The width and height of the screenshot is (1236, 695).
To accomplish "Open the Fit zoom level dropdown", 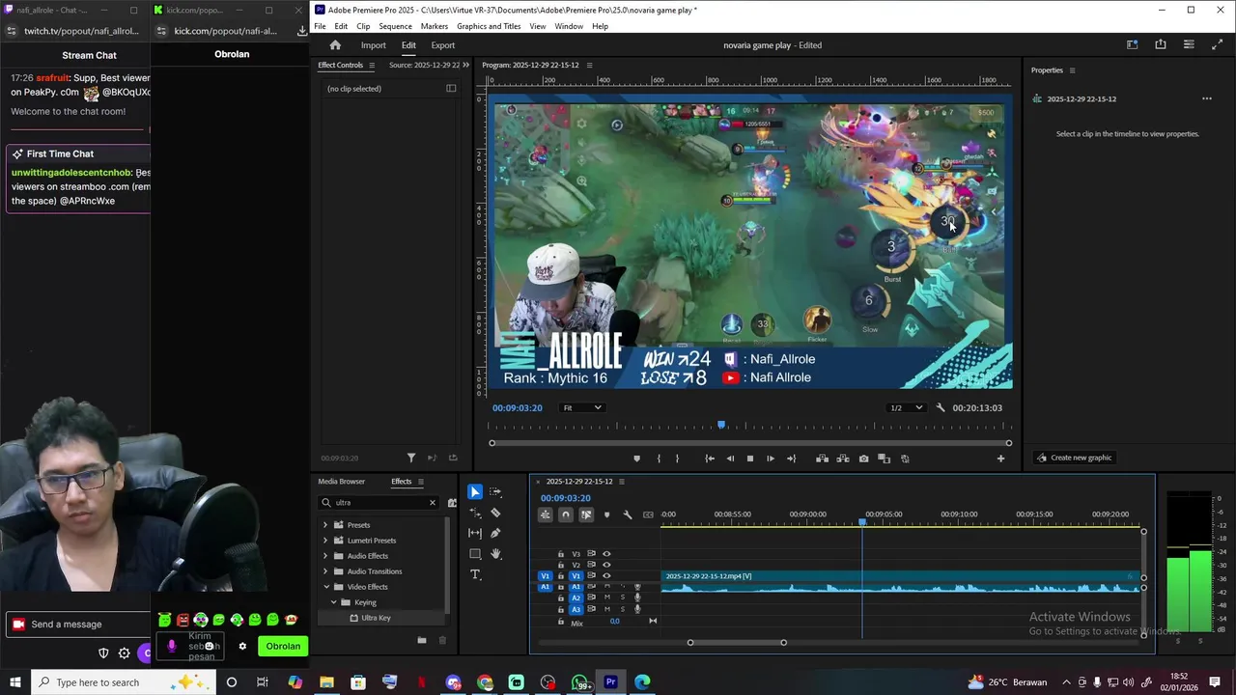I will tap(582, 407).
